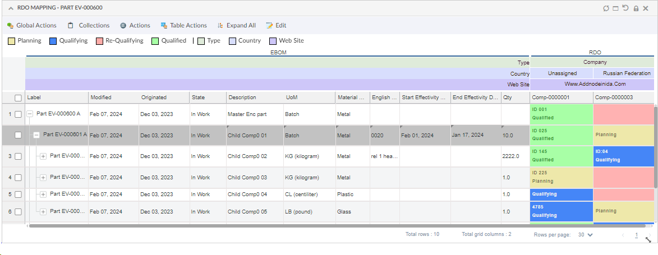Open the Actions menu

point(135,25)
